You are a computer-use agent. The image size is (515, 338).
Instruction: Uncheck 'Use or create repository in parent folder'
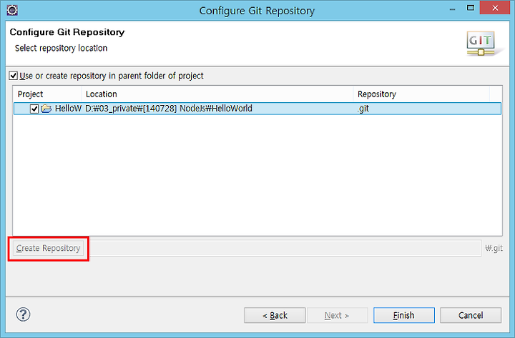13,76
